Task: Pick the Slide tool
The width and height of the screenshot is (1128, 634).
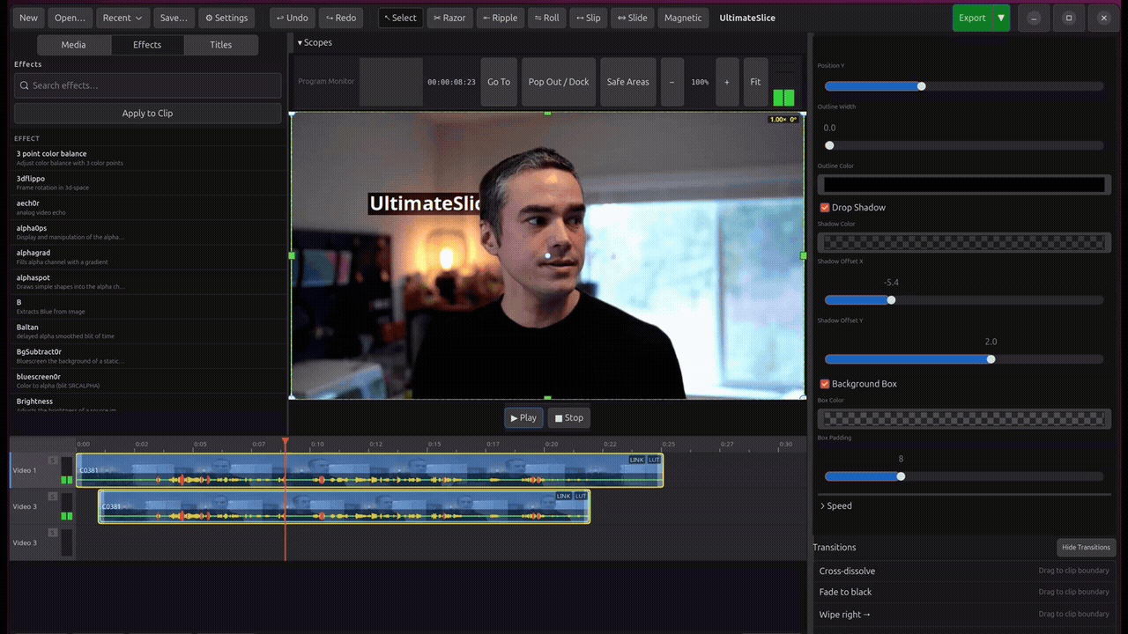Action: 631,18
